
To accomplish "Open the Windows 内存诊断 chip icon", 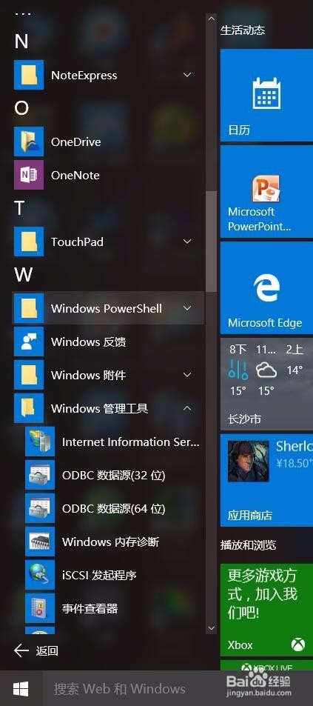I will [x=39, y=542].
